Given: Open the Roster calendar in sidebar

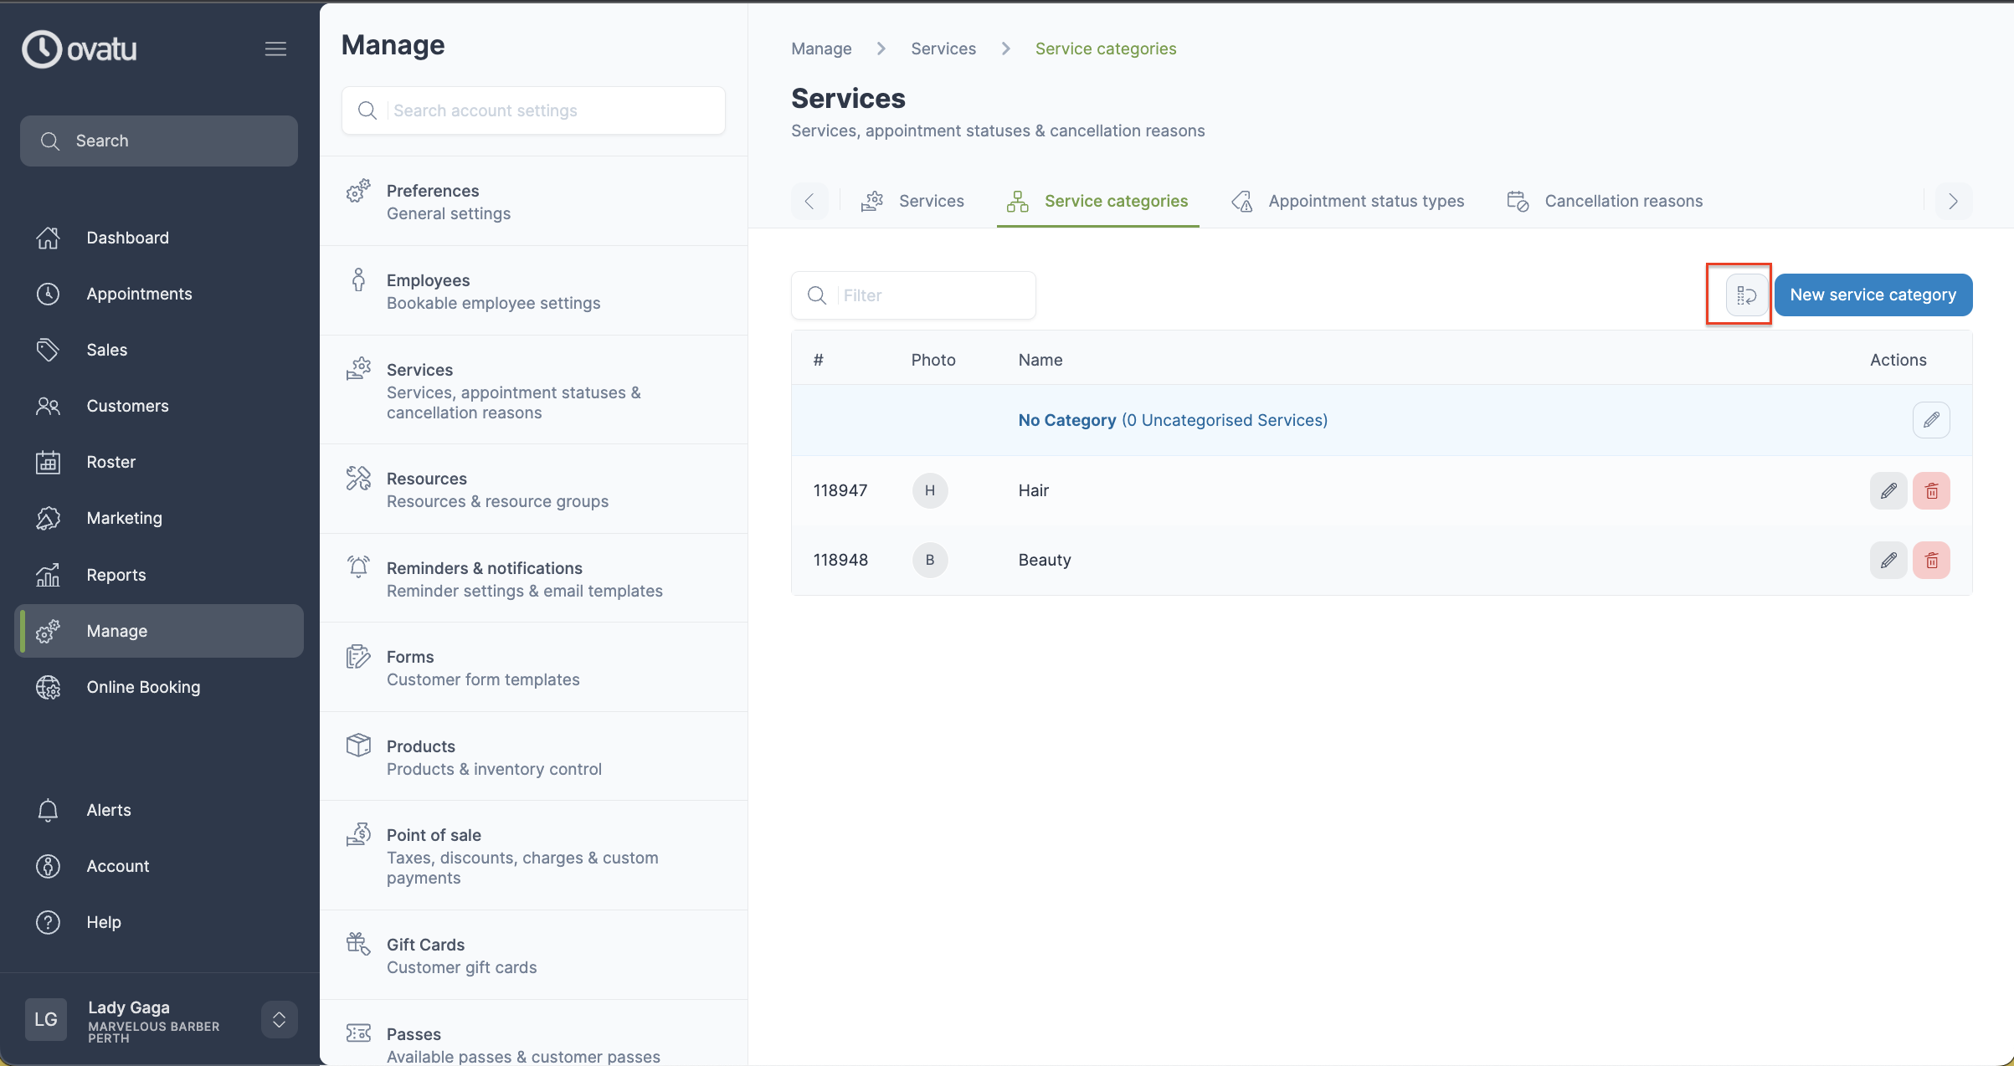Looking at the screenshot, I should tap(110, 462).
